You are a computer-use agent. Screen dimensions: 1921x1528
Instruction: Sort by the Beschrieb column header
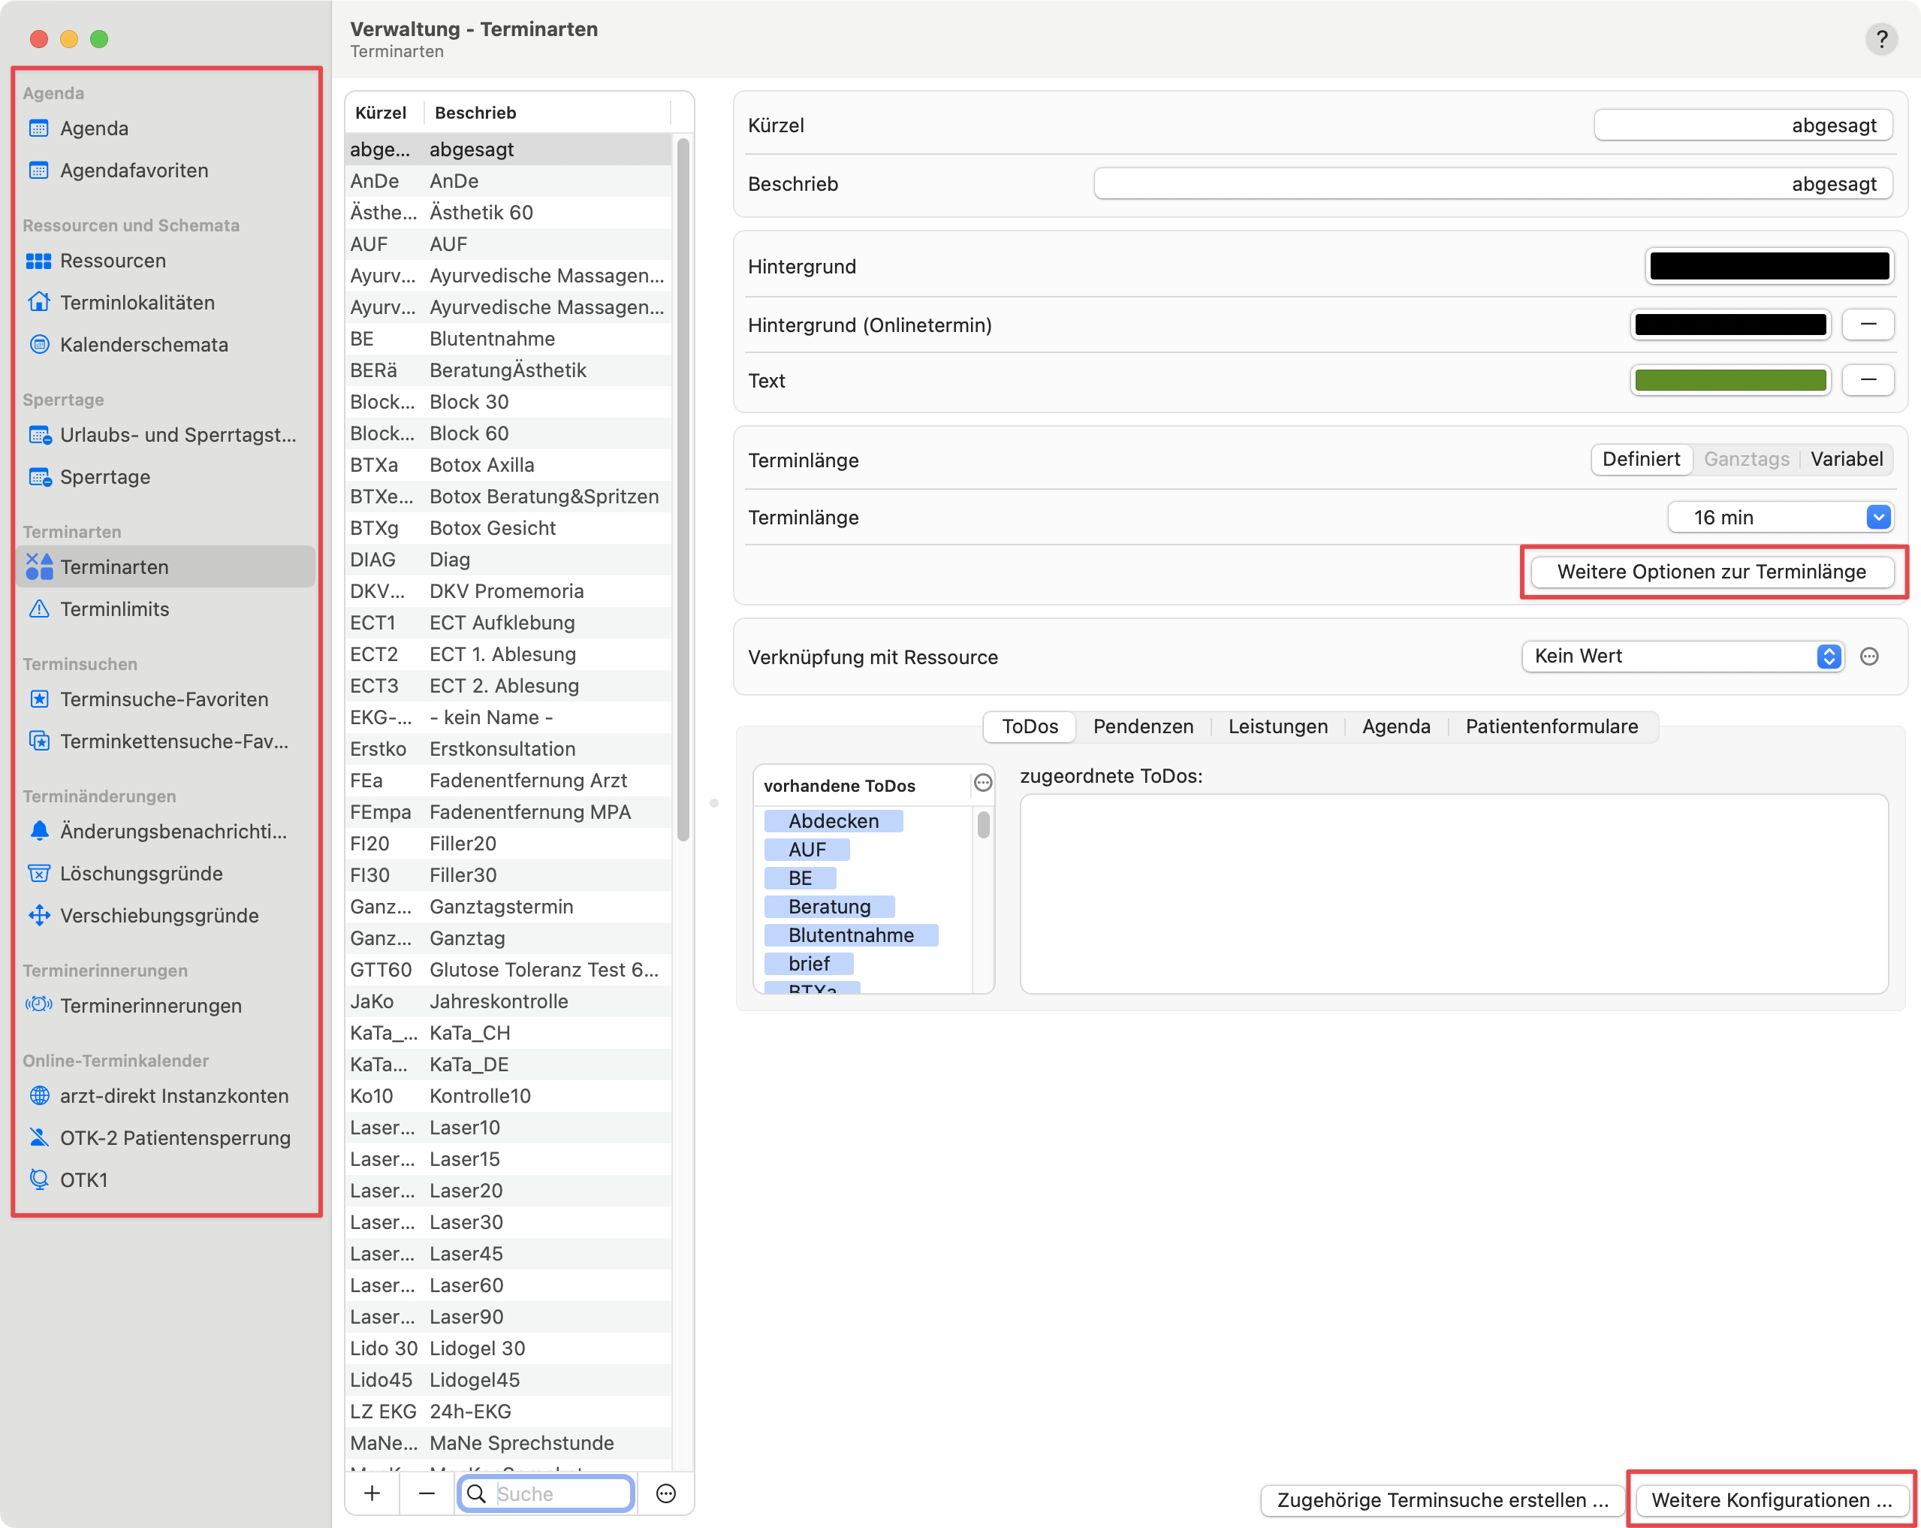(x=547, y=113)
